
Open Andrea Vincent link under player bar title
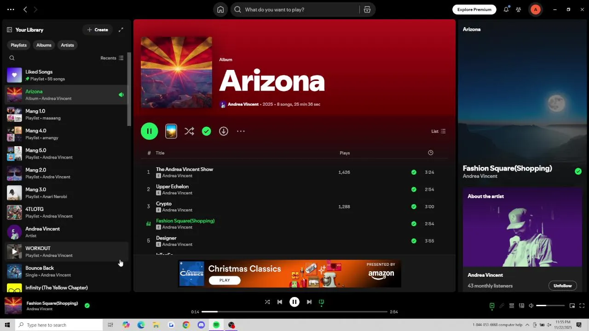point(40,309)
